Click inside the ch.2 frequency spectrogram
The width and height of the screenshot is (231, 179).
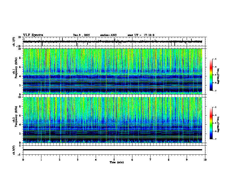pos(112,120)
